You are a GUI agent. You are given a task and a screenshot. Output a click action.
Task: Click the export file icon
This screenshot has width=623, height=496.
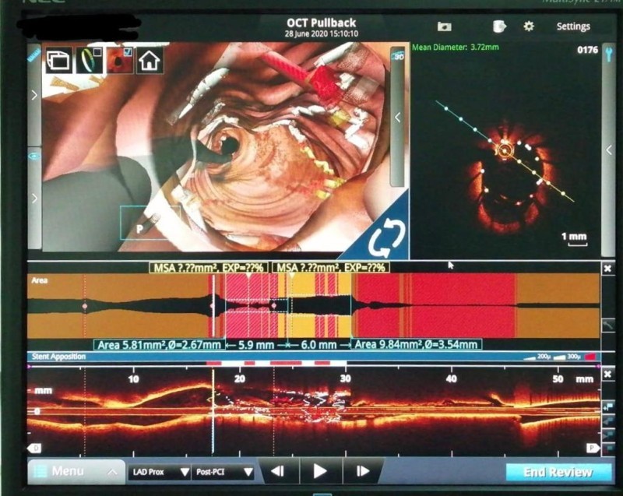[x=499, y=26]
